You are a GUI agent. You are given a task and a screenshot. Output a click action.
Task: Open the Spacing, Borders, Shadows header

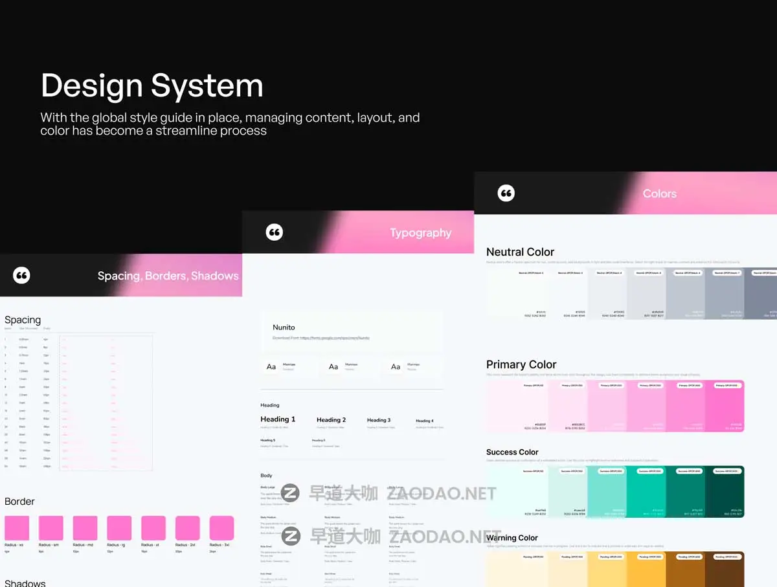pyautogui.click(x=168, y=276)
